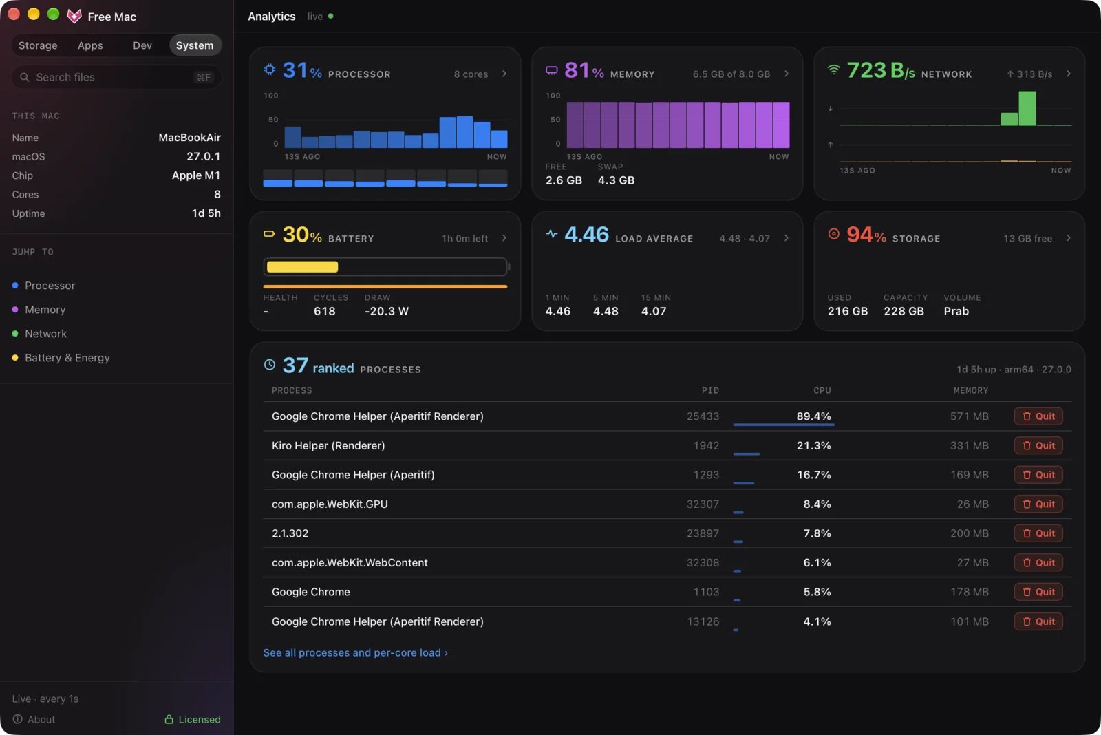Expand the Processor card chevron
The image size is (1101, 735).
click(504, 74)
